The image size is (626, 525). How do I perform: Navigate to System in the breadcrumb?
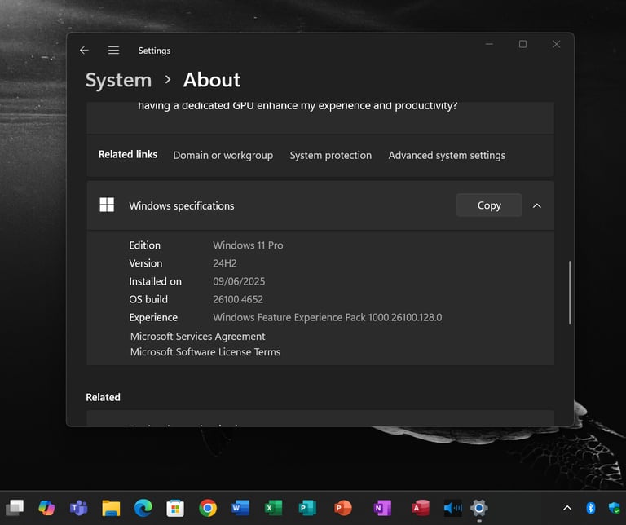point(118,80)
